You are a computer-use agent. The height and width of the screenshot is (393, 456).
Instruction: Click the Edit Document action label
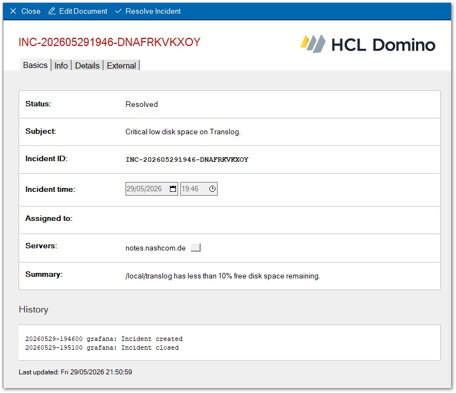click(83, 11)
